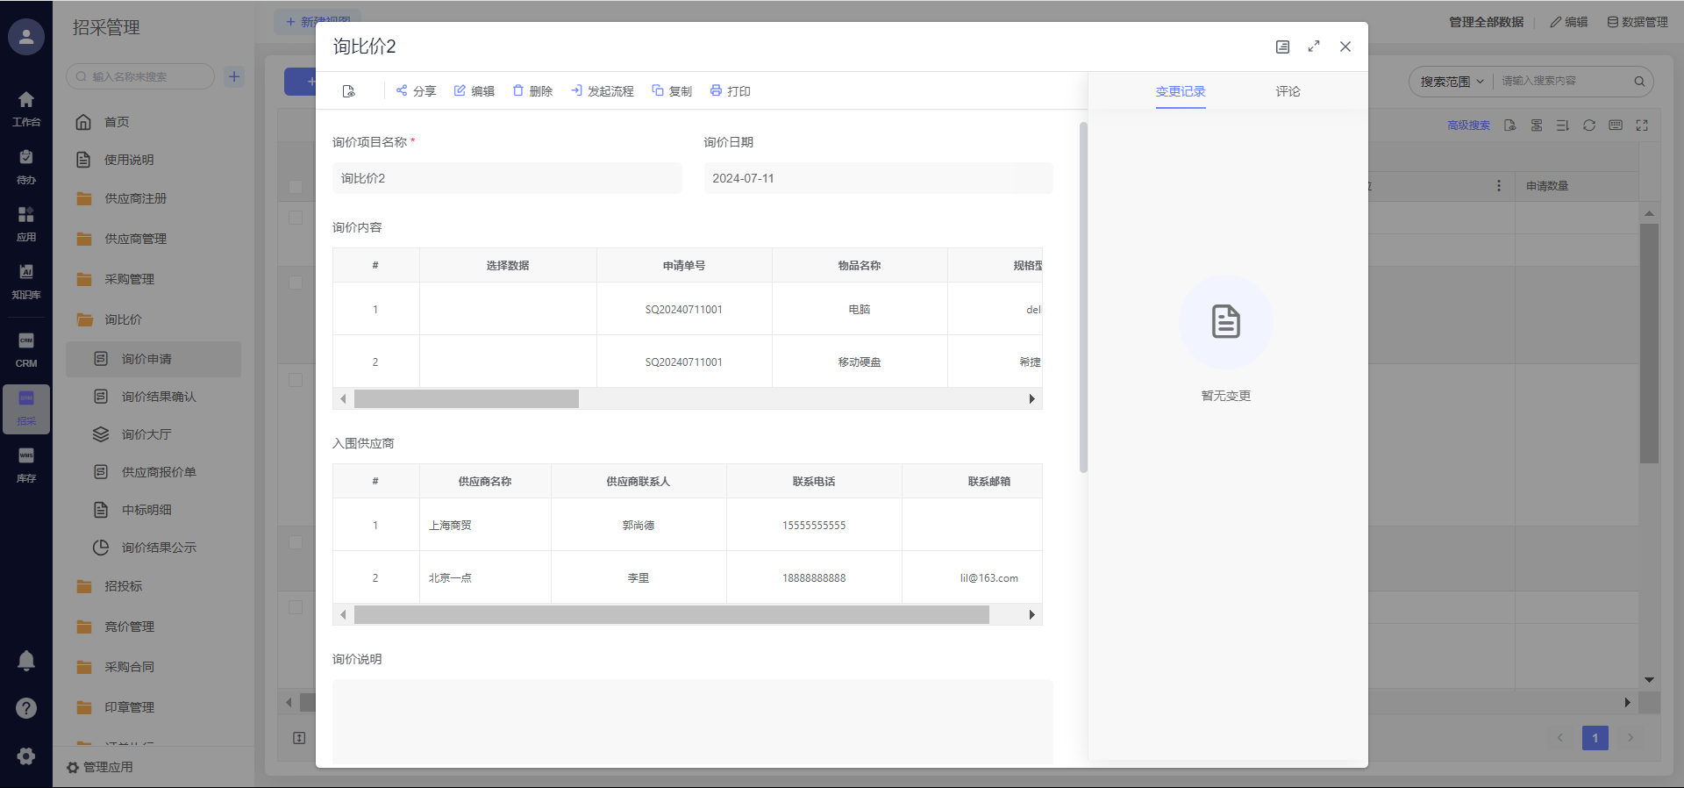Click the 询价项目名称 input field
The image size is (1684, 788).
pos(507,178)
